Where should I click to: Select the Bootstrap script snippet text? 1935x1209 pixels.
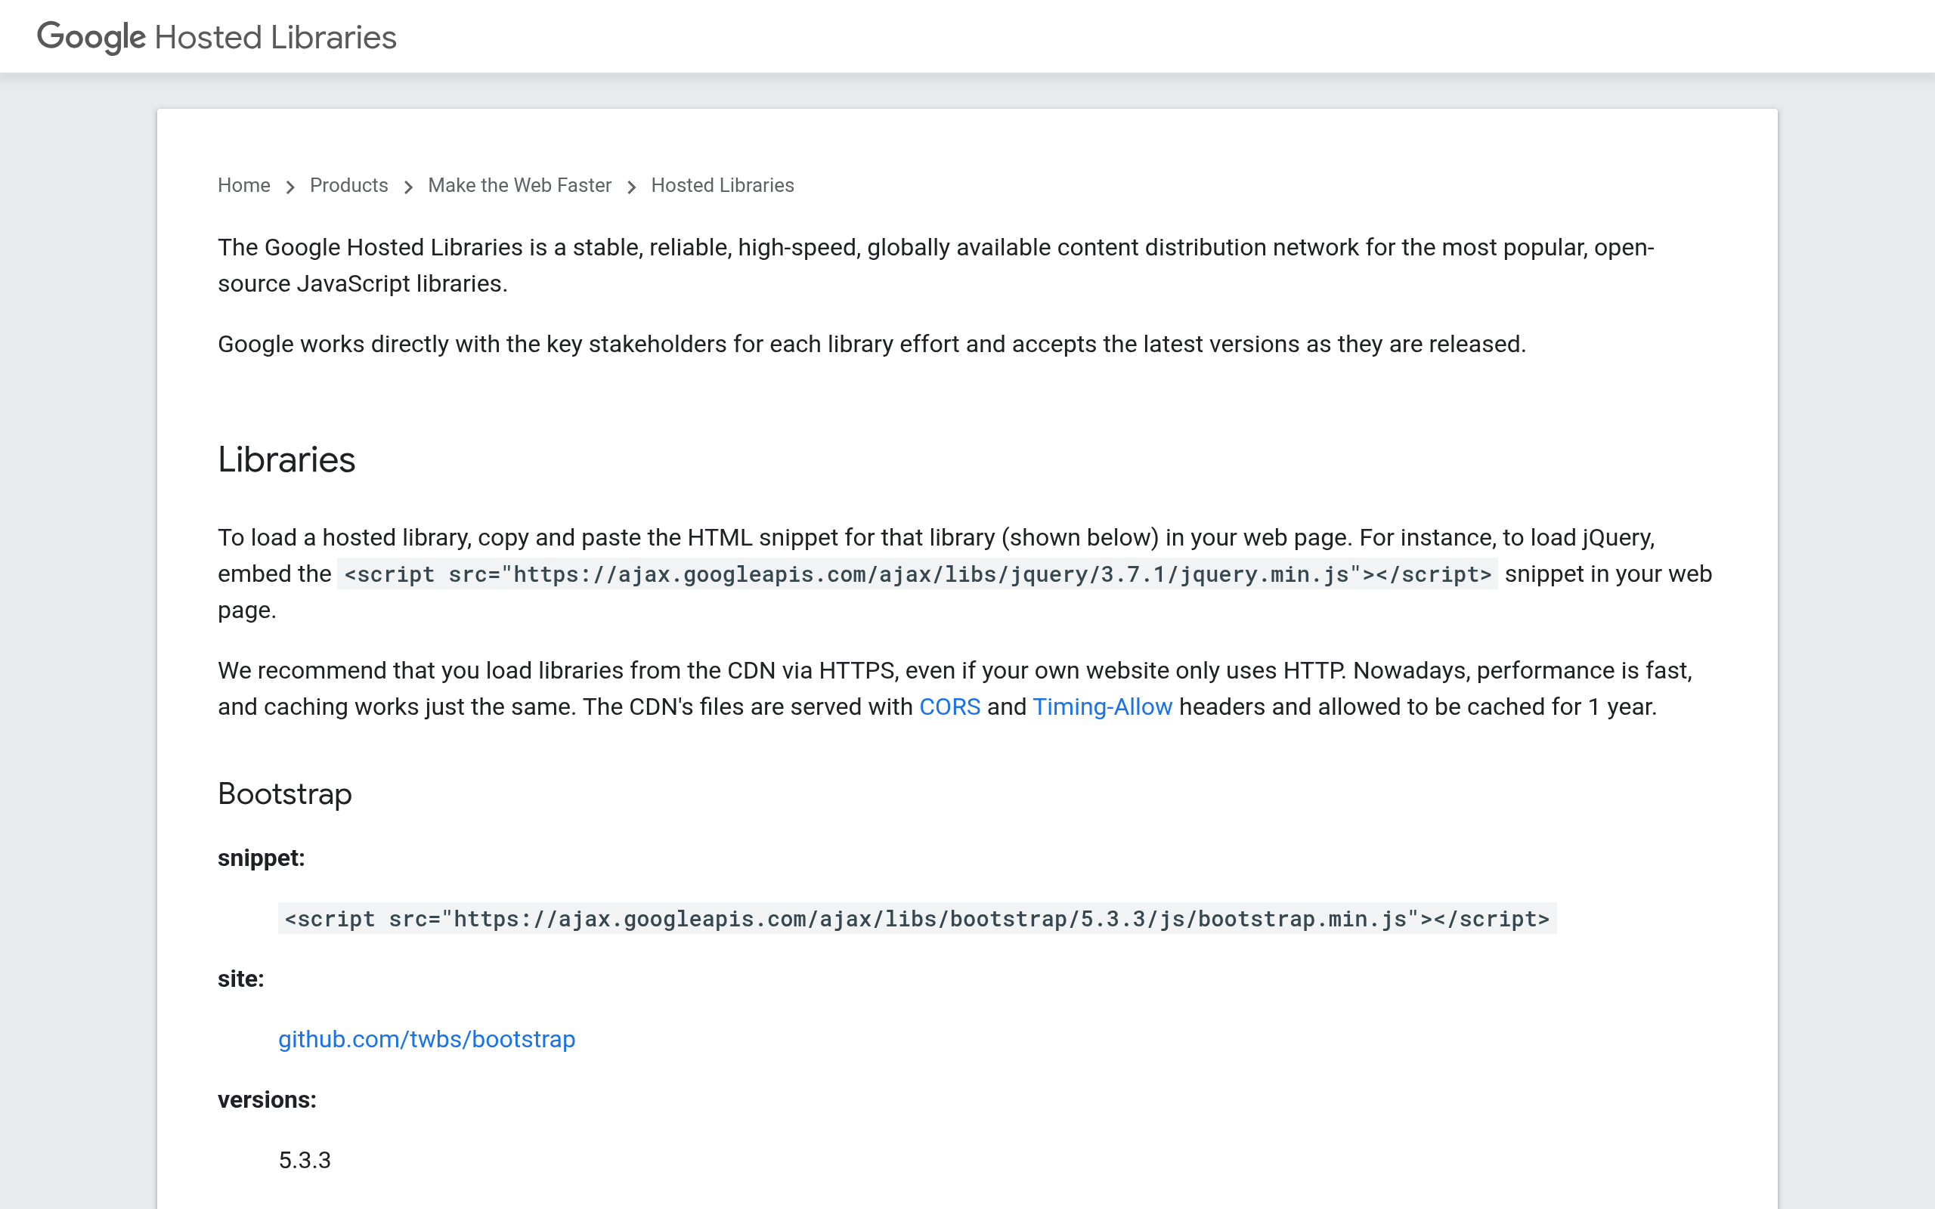point(916,919)
